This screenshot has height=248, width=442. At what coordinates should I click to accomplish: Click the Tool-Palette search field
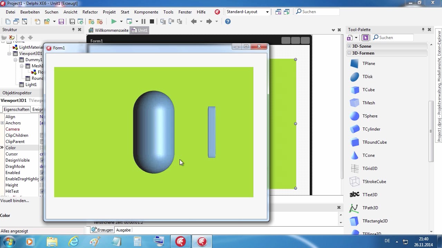[x=393, y=38]
